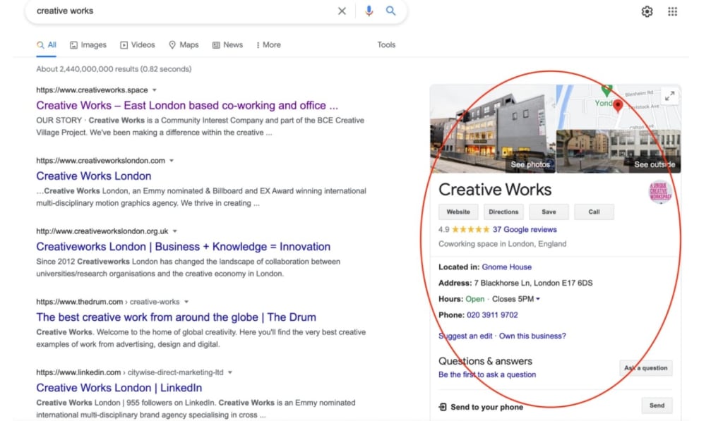Image resolution: width=723 pixels, height=421 pixels.
Task: Click Be the first to ask a question
Action: [x=487, y=374]
